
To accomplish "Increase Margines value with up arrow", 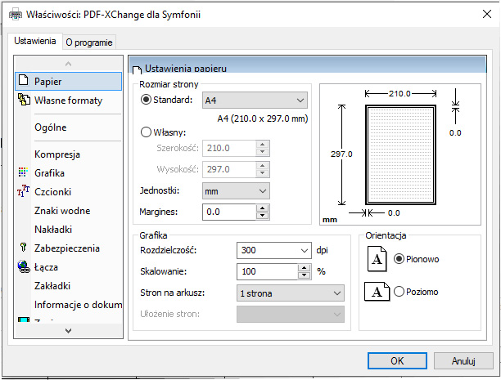I will [262, 208].
